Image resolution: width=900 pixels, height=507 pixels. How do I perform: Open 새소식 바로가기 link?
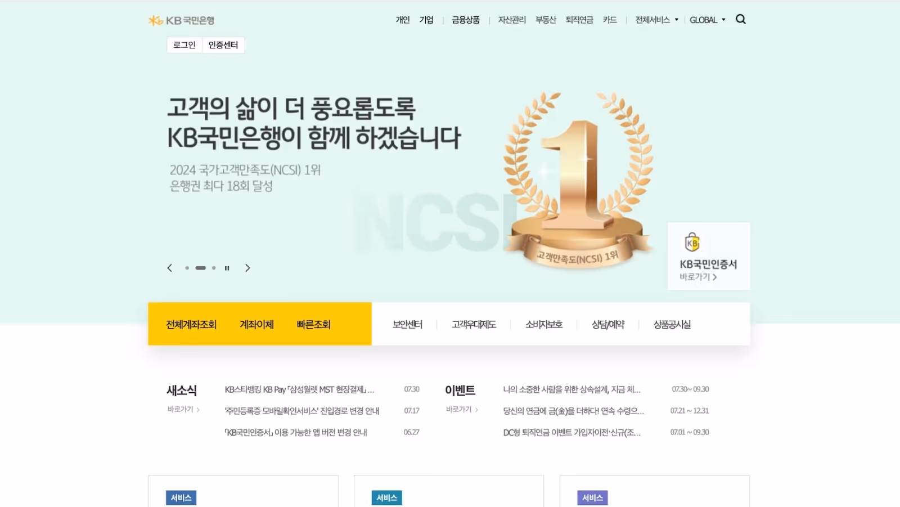[183, 410]
